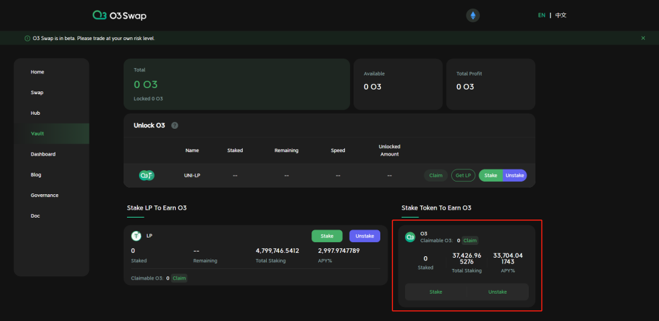Switch language to 中文
The image size is (659, 321).
[x=561, y=15]
